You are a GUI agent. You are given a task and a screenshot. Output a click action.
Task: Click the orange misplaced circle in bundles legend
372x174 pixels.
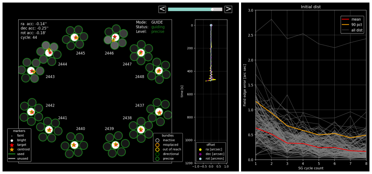pyautogui.click(x=157, y=145)
